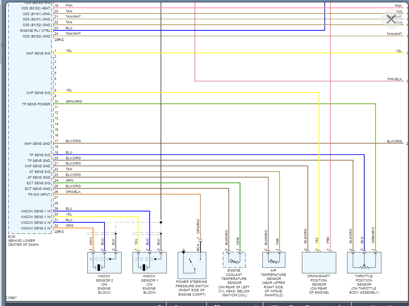This screenshot has width=409, height=306.
Task: Click the MAF SENS SIG pin label
Action: [x=38, y=54]
